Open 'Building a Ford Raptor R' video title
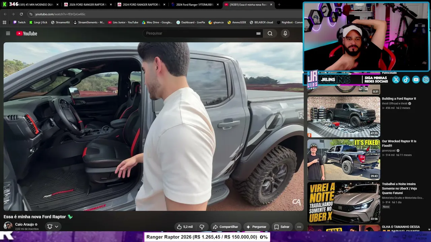Image resolution: width=431 pixels, height=242 pixels. 399,99
